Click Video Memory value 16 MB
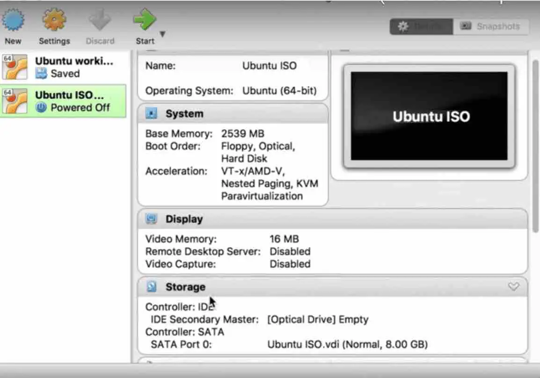This screenshot has width=540, height=378. pyautogui.click(x=284, y=239)
